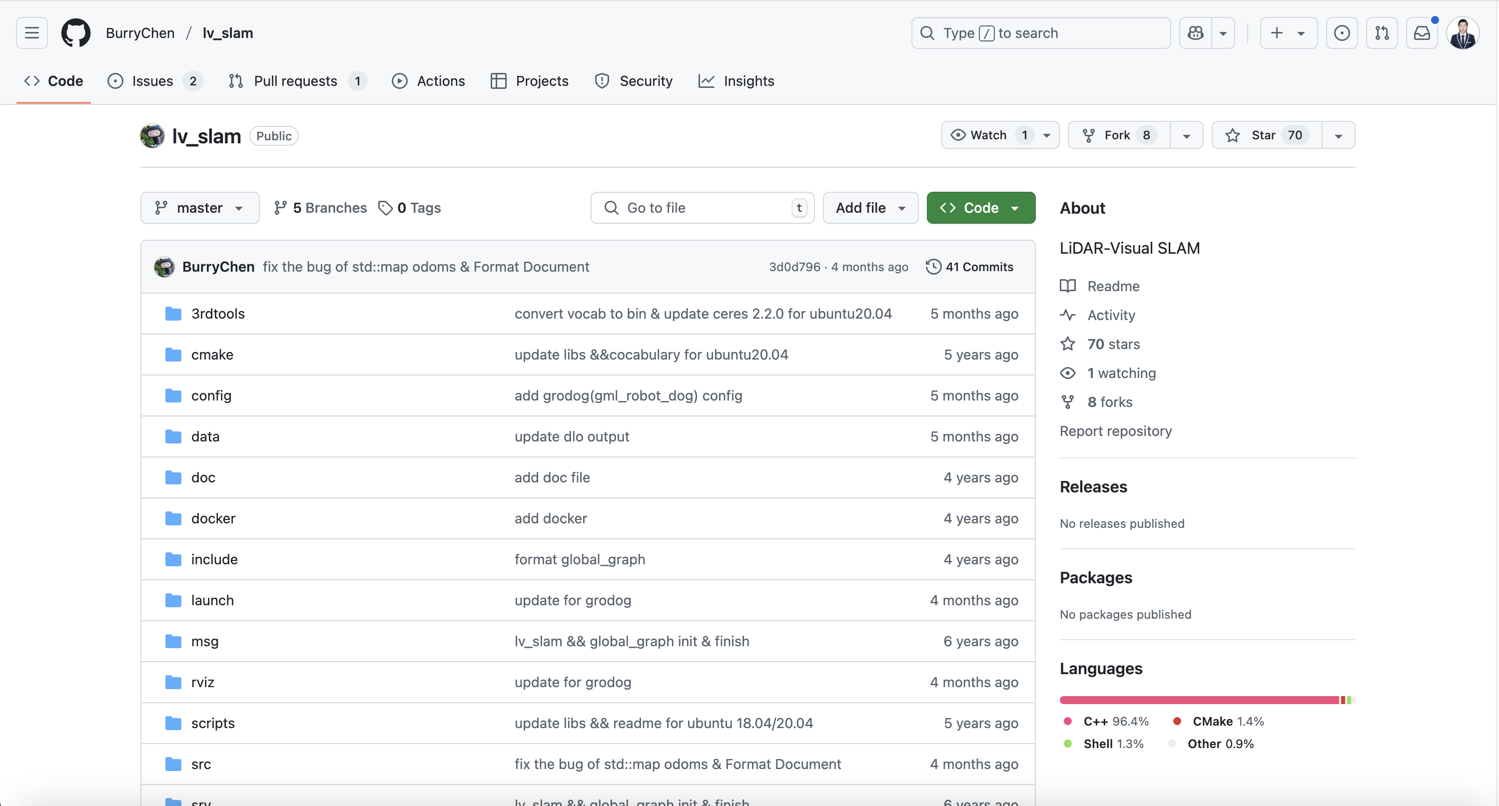Switch to the Issues tab
The width and height of the screenshot is (1499, 806).
pos(152,81)
